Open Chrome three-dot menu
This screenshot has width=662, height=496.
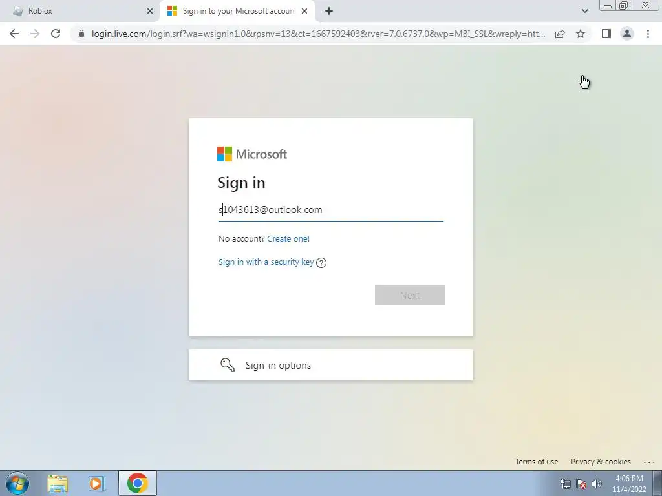tap(648, 34)
